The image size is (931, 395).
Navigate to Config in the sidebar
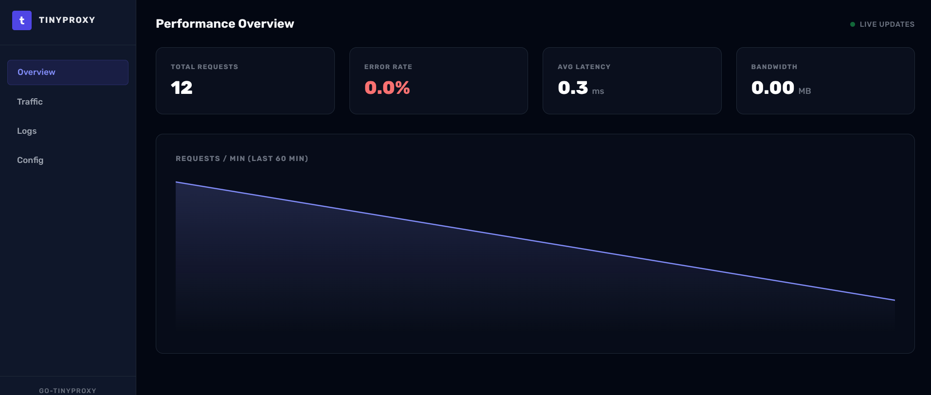(x=30, y=160)
